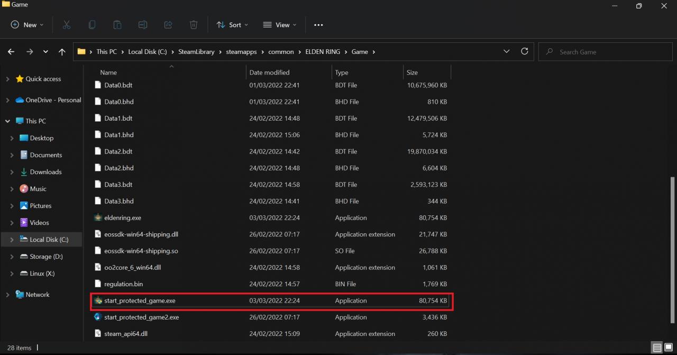Select the Data2.bdt file
This screenshot has width=677, height=355.
pyautogui.click(x=271, y=151)
